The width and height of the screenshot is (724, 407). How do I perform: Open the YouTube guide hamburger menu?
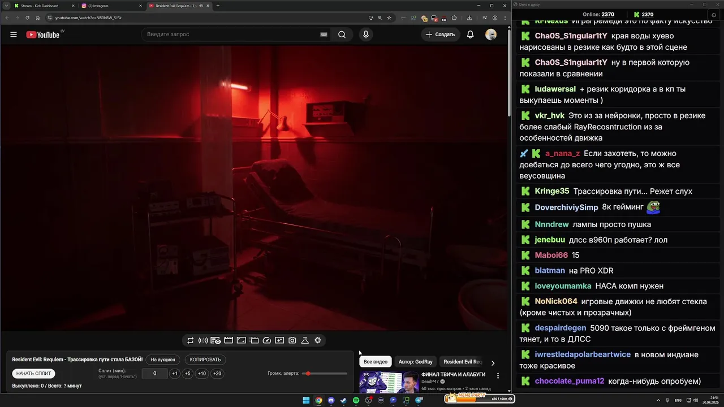point(14,34)
